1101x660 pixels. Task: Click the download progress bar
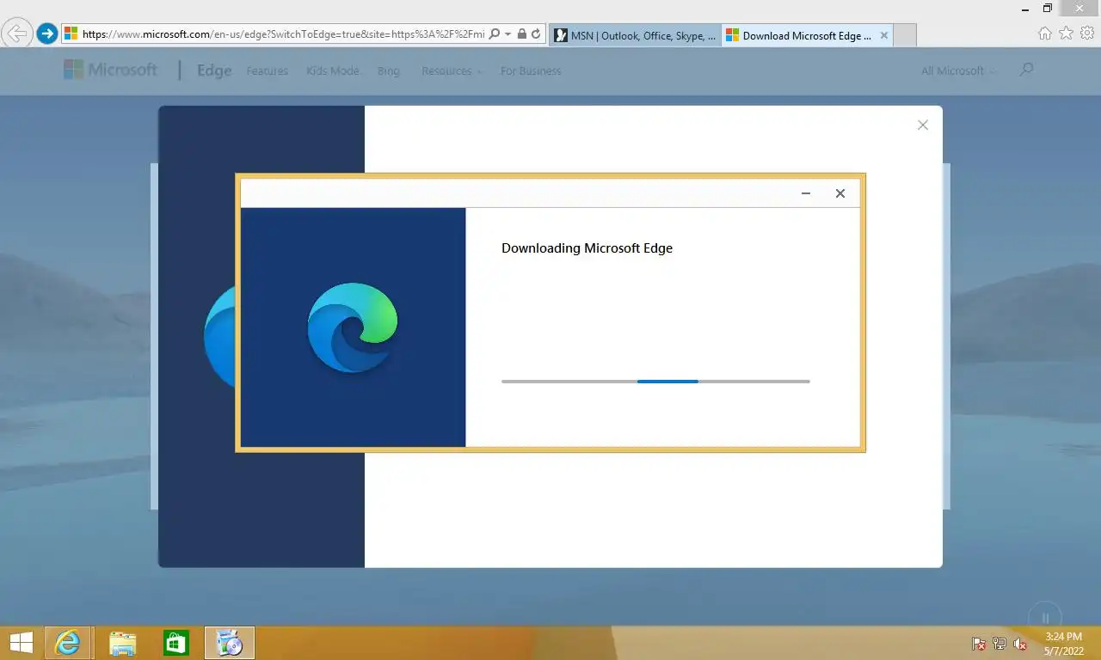[655, 381]
